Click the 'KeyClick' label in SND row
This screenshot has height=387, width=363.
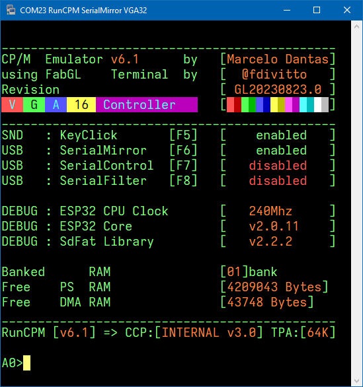click(89, 135)
